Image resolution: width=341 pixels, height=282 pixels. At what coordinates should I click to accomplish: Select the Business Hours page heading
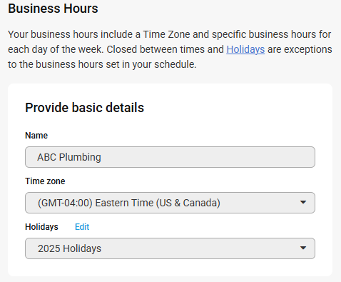(x=53, y=9)
